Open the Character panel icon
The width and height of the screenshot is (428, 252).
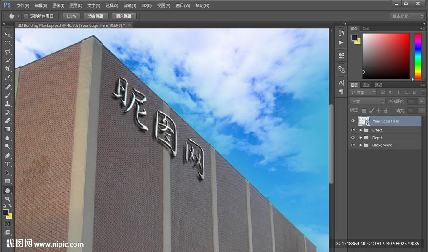(341, 83)
